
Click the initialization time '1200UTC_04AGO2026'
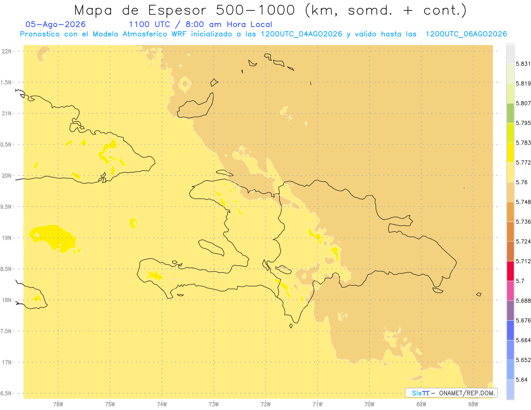click(x=301, y=34)
